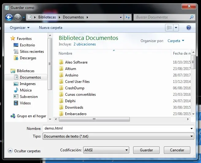The height and width of the screenshot is (163, 201).
Task: Select the Arduino folder icon
Action: click(x=61, y=75)
